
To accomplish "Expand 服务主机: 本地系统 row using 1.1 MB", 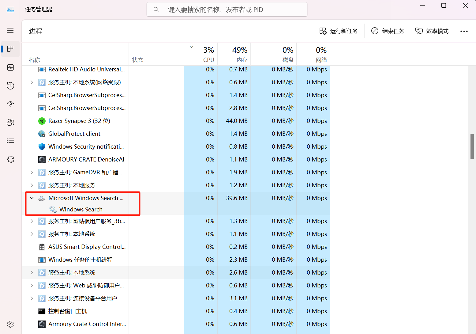I will coord(32,234).
